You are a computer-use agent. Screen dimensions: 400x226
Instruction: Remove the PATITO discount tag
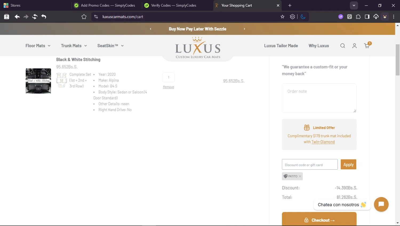click(x=300, y=176)
